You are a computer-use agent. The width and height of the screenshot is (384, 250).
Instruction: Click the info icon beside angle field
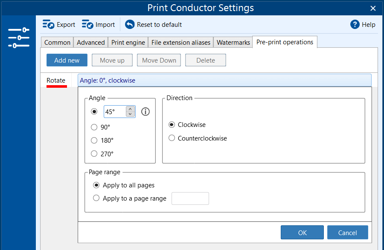(x=145, y=112)
